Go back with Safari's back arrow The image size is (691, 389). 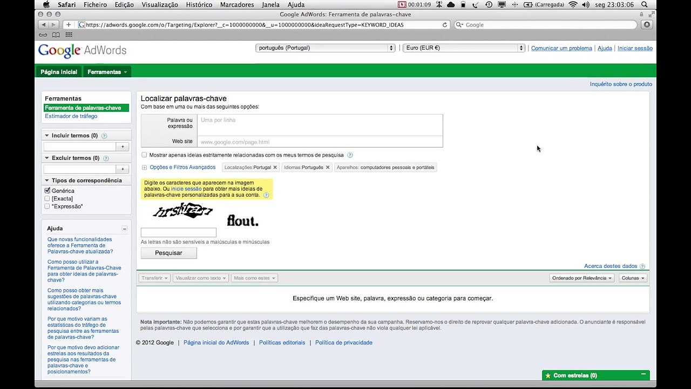coord(43,25)
